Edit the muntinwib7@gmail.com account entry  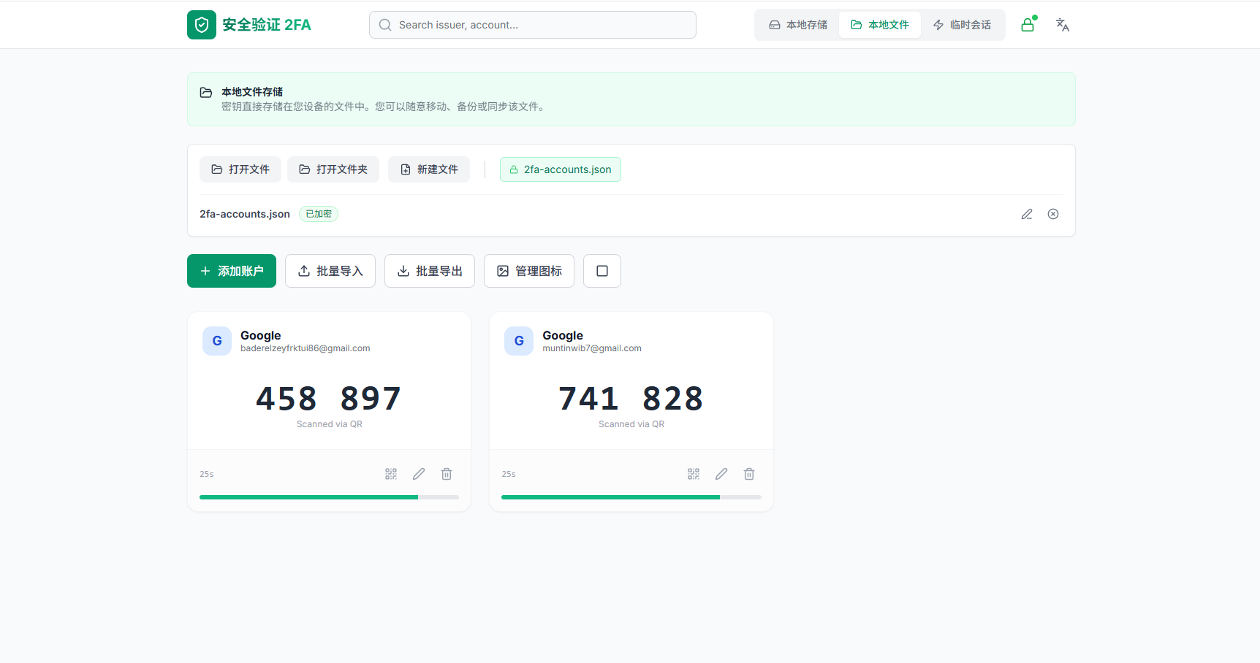click(721, 473)
